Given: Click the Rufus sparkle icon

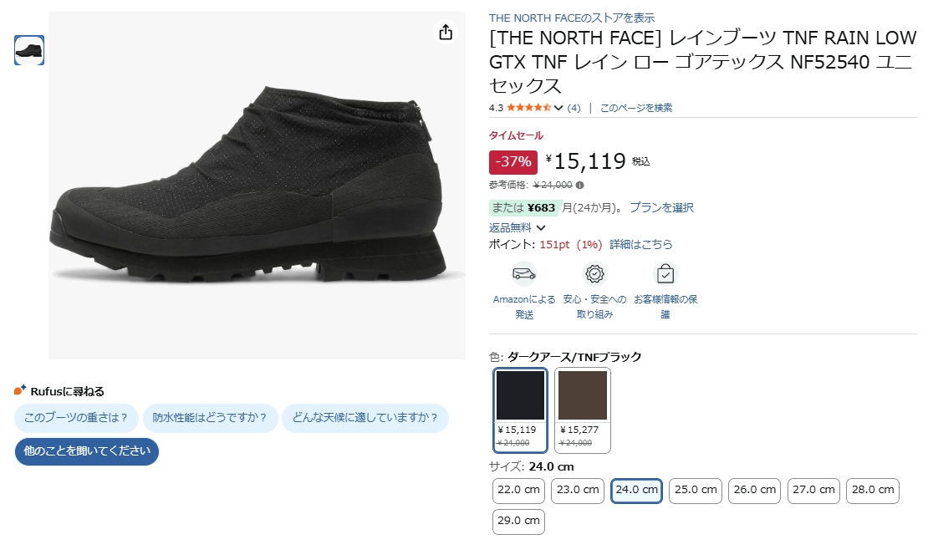Looking at the screenshot, I should coord(21,390).
